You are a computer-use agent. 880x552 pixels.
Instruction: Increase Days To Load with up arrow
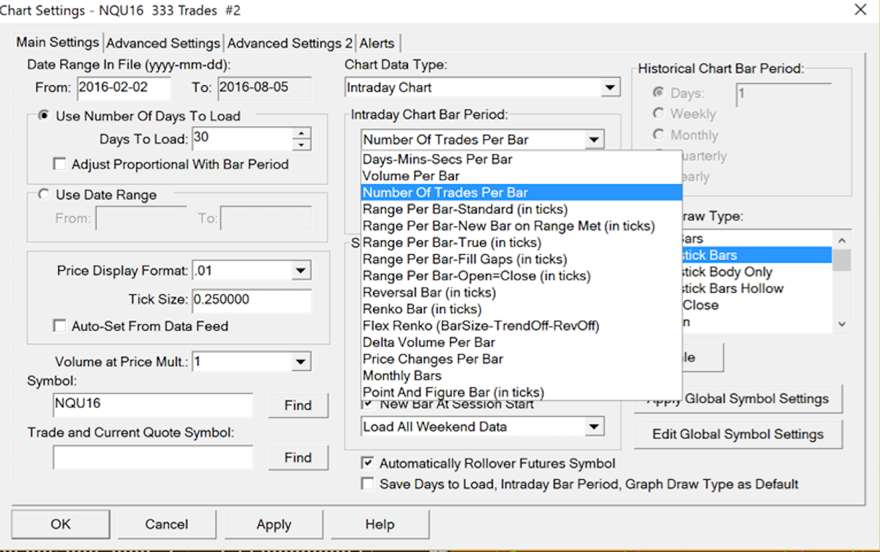[302, 133]
